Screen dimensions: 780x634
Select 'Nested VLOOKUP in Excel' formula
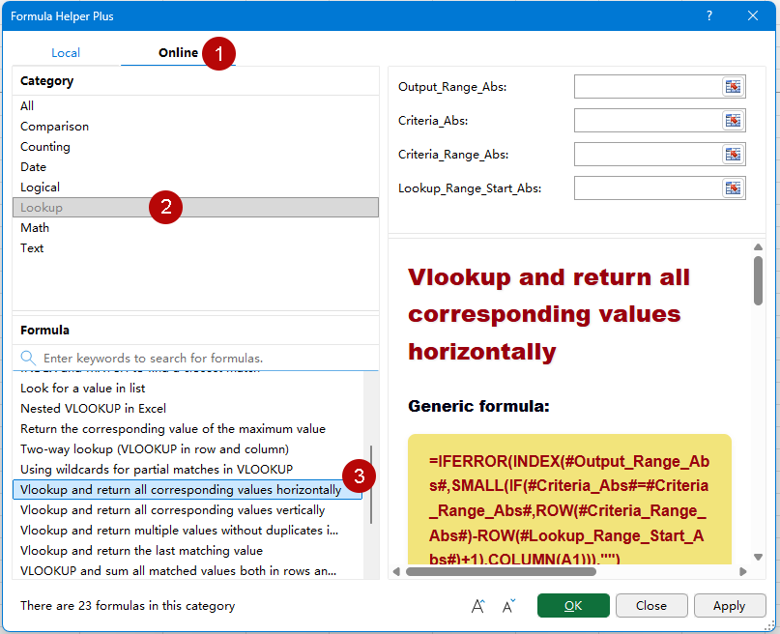[x=188, y=409]
